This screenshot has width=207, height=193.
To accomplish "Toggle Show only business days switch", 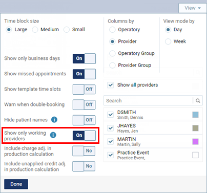I will tap(84, 58).
